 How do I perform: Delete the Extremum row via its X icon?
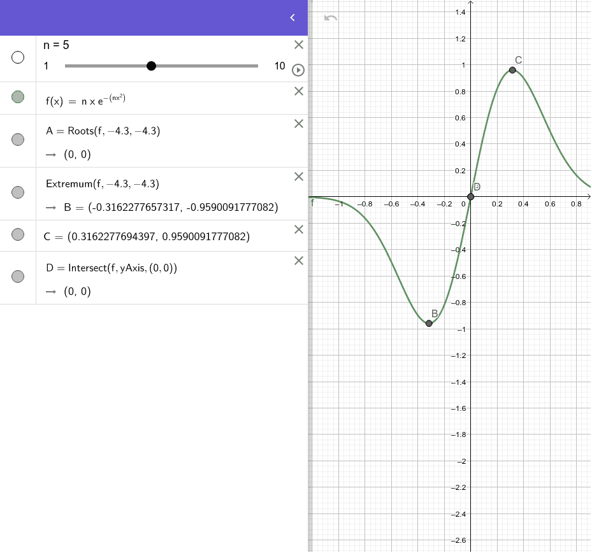click(x=298, y=176)
